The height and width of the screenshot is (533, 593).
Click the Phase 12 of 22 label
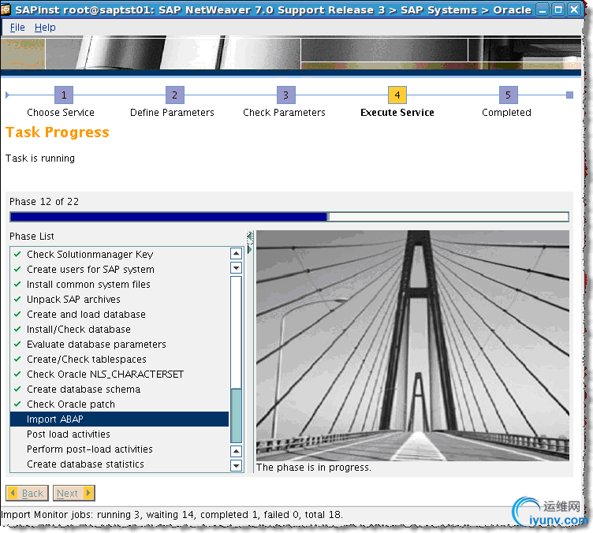point(44,202)
